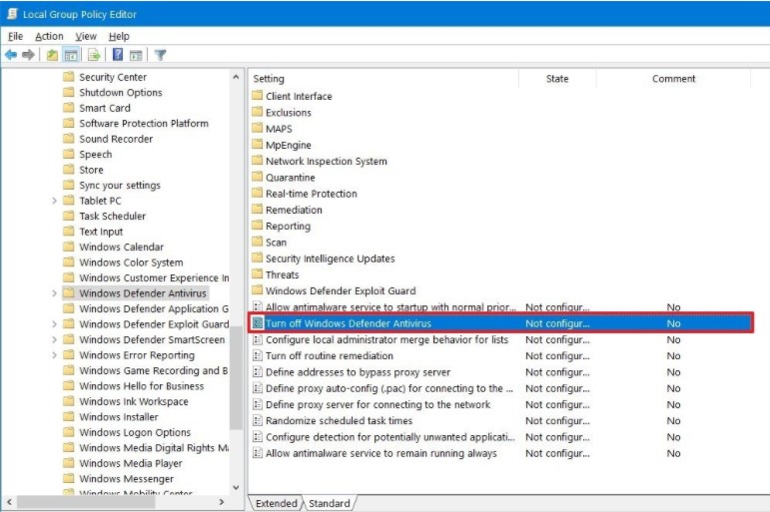Switch to the Extended tab
This screenshot has height=512, width=770.
coord(276,503)
